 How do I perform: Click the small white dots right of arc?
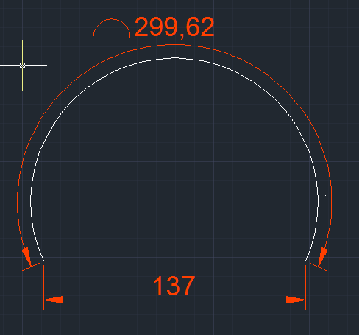pyautogui.click(x=326, y=193)
